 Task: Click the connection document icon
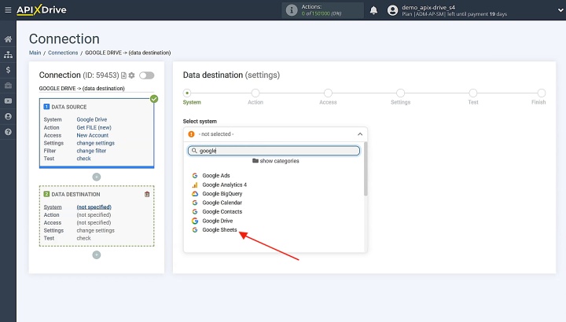(x=123, y=75)
